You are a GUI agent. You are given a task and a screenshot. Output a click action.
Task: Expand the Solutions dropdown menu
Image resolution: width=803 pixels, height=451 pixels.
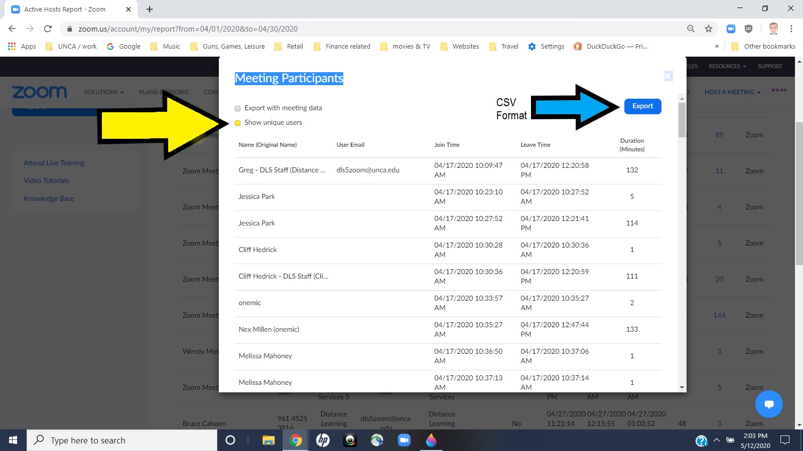[103, 92]
